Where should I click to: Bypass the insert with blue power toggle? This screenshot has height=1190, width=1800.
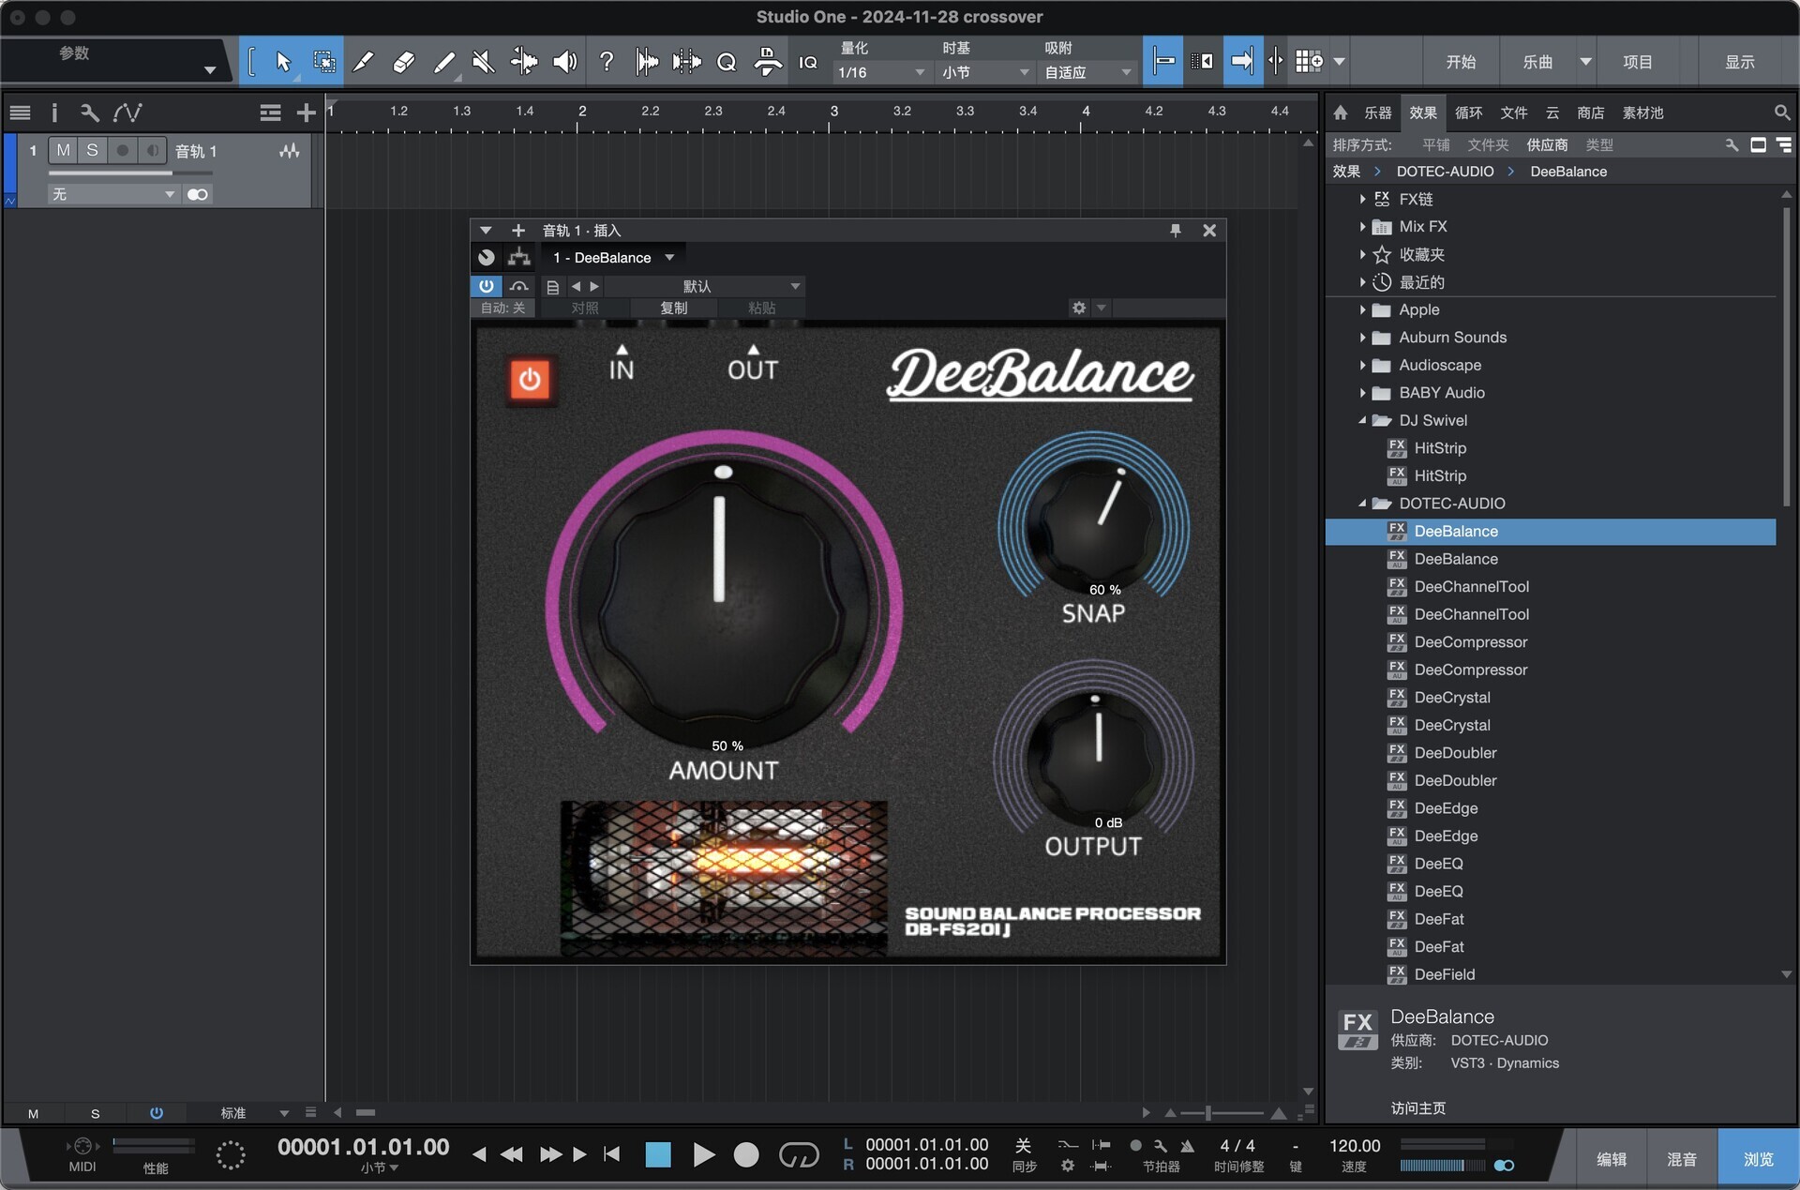click(x=486, y=286)
